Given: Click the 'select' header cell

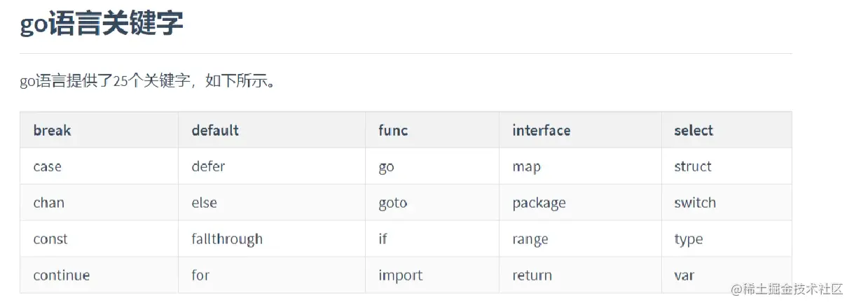Looking at the screenshot, I should [693, 131].
